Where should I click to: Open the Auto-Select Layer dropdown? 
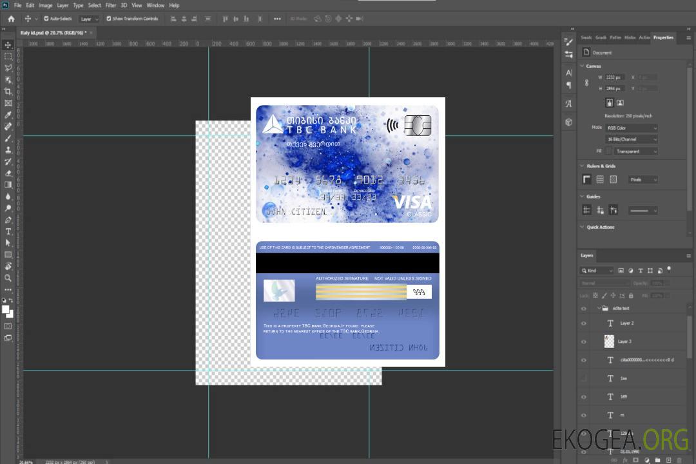click(89, 19)
